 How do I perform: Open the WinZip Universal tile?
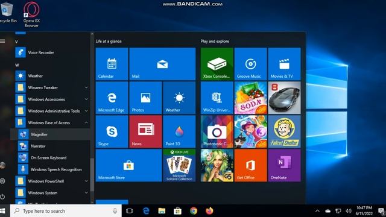[217, 98]
